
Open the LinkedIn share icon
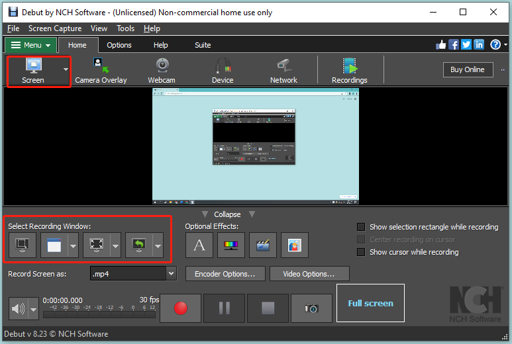tap(479, 44)
